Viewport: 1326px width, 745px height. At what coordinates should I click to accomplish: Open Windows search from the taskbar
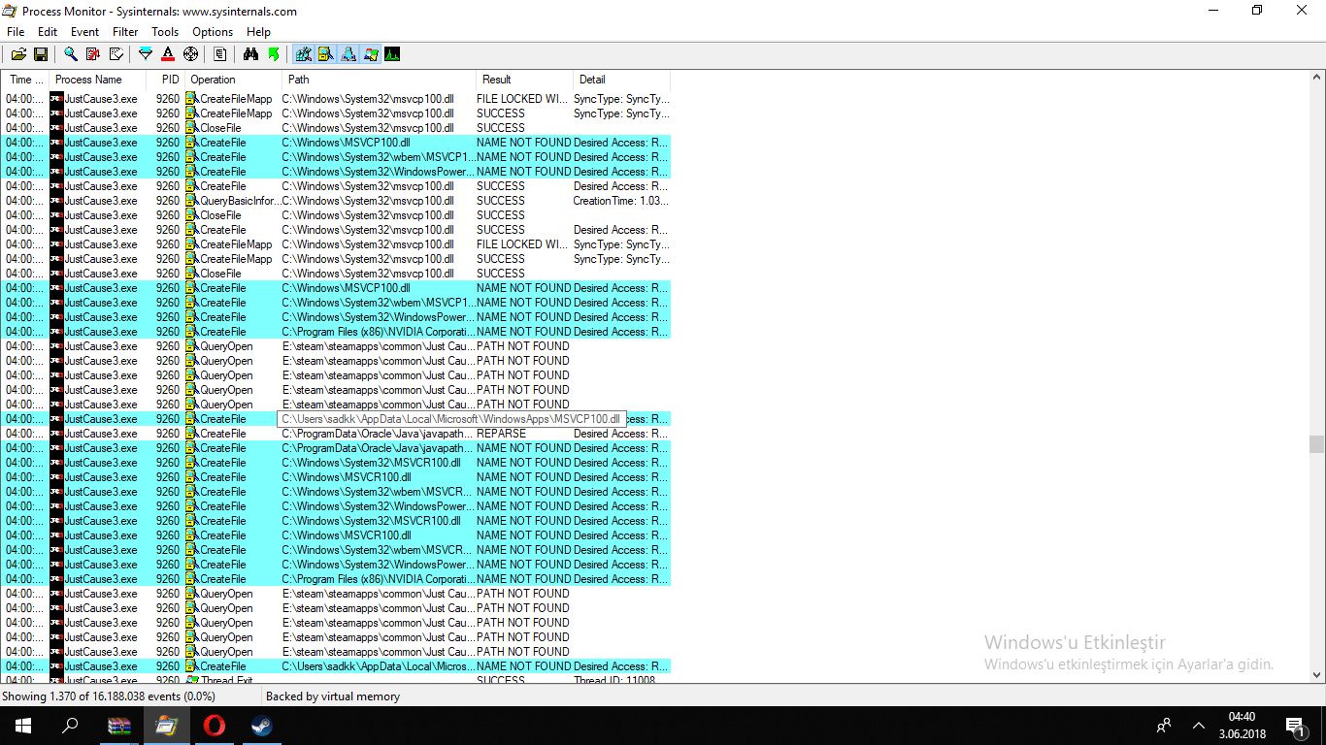(x=70, y=726)
